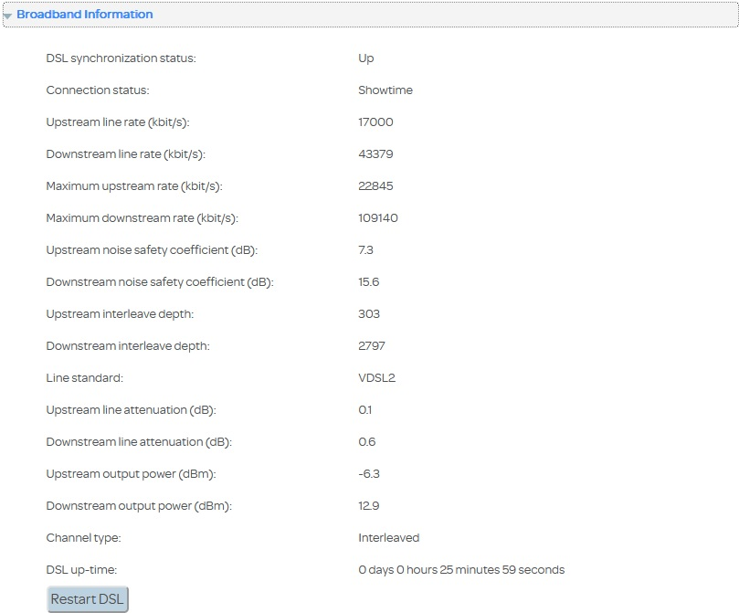The width and height of the screenshot is (739, 613).
Task: Click downstream noise safety coefficient value 15.6
Action: coord(368,282)
